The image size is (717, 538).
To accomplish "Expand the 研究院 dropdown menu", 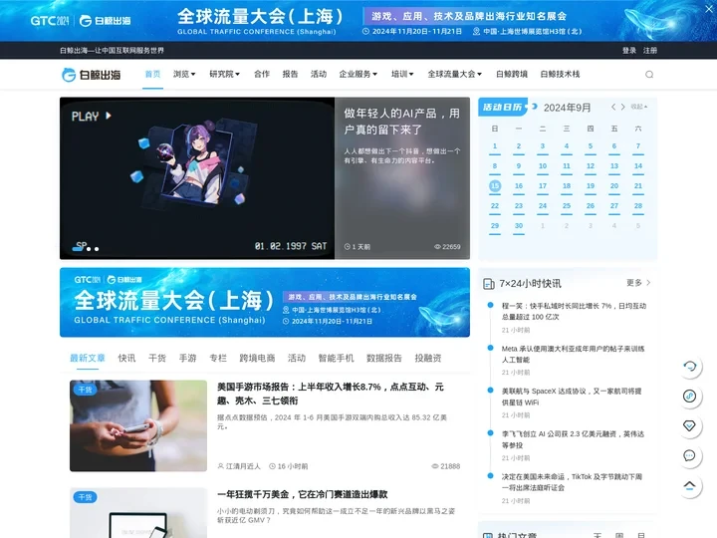I will click(x=224, y=74).
